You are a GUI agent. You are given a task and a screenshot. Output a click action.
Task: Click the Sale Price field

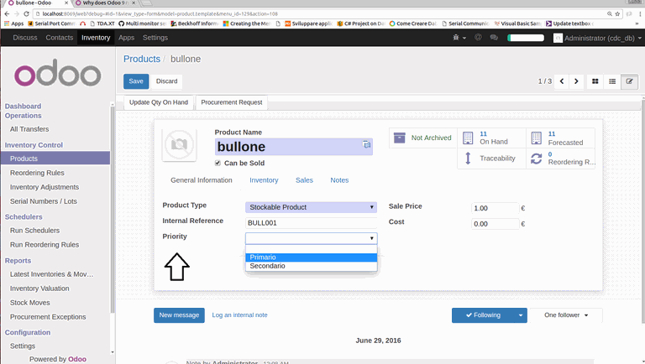(x=495, y=208)
